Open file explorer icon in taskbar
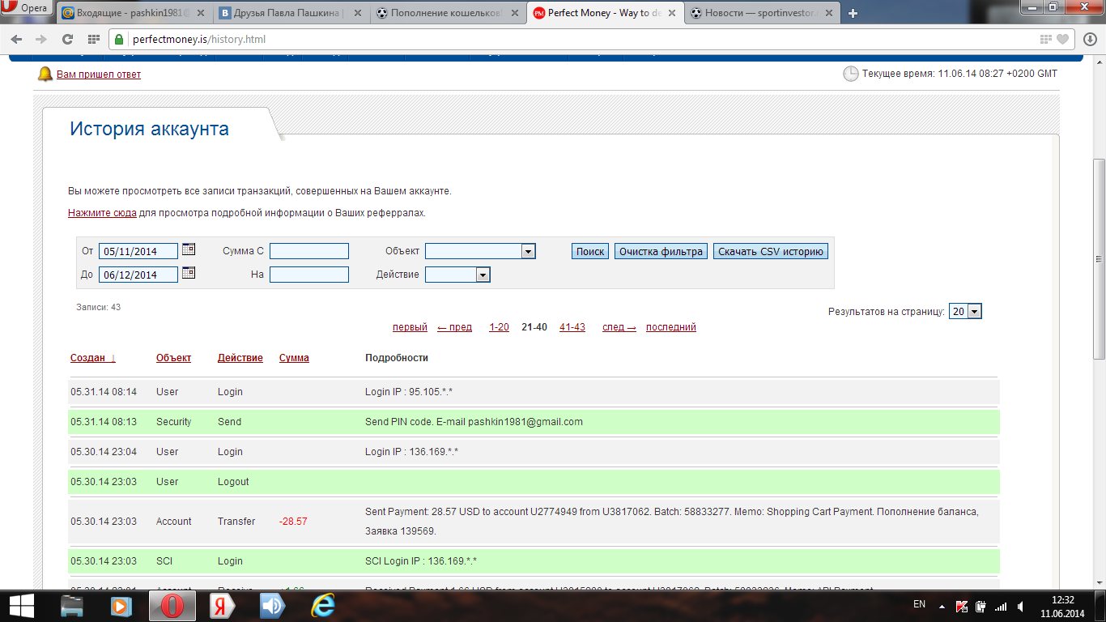1106x622 pixels. coord(73,605)
